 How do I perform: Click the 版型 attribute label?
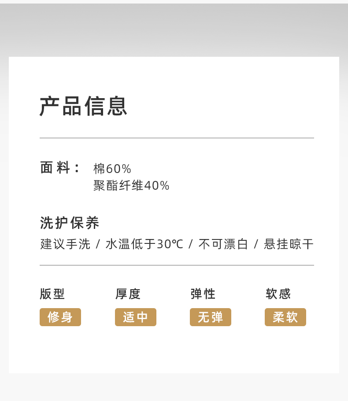pyautogui.click(x=52, y=294)
